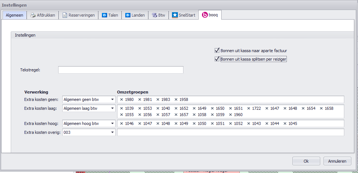The image size is (358, 173).
Task: Remove omzetgroep 1047 tag
Action: [x=140, y=123]
